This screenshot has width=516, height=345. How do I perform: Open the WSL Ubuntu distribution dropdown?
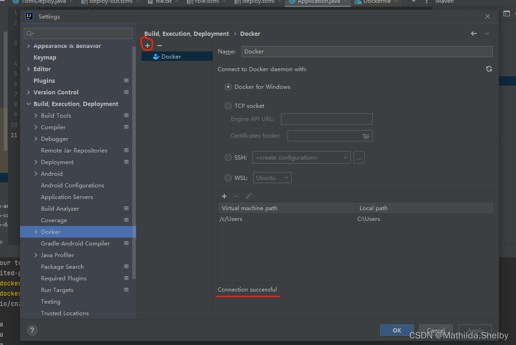(272, 178)
